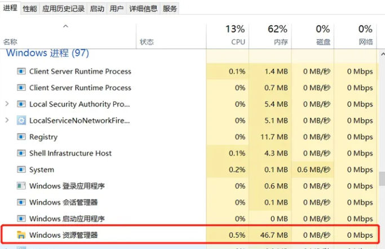The height and width of the screenshot is (249, 385).
Task: Go to the 用户 tab
Action: coord(116,8)
